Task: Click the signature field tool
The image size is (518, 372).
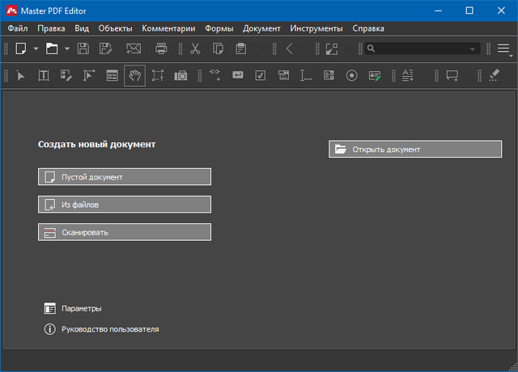Action: [375, 75]
